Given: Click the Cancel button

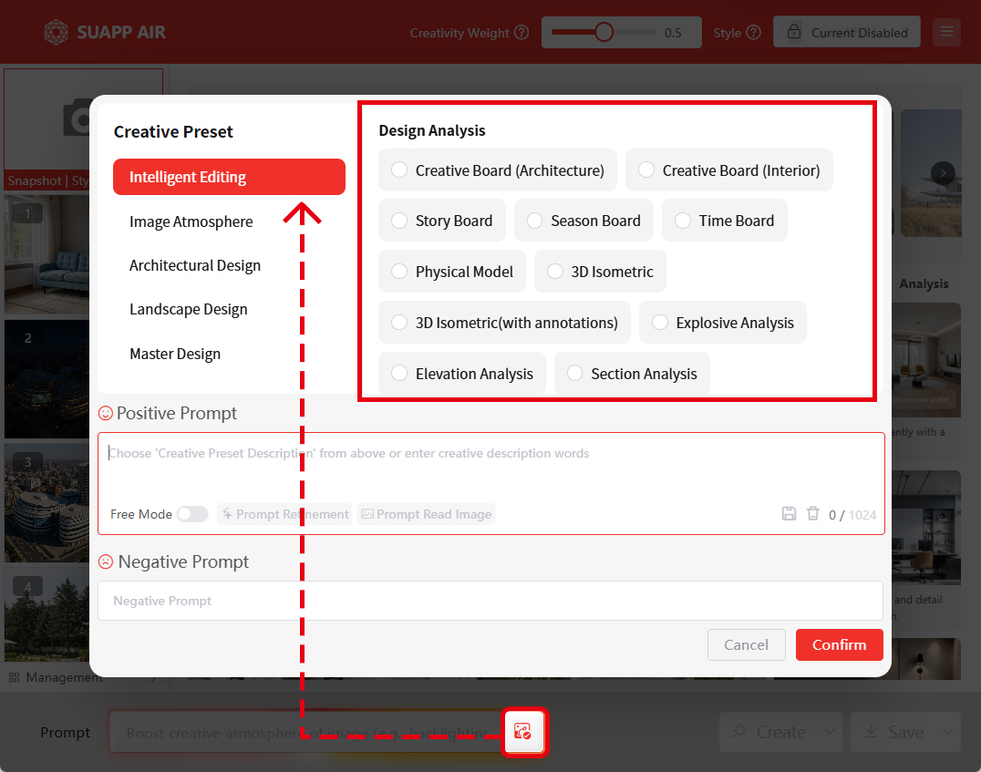Looking at the screenshot, I should (746, 644).
